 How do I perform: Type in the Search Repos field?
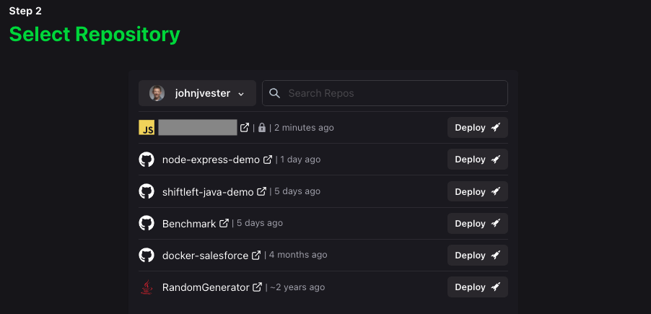click(393, 93)
